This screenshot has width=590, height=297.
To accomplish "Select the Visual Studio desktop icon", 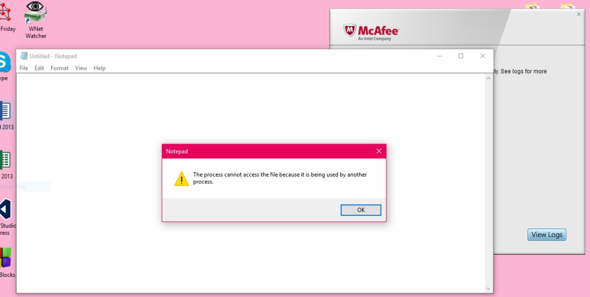I will (6, 216).
